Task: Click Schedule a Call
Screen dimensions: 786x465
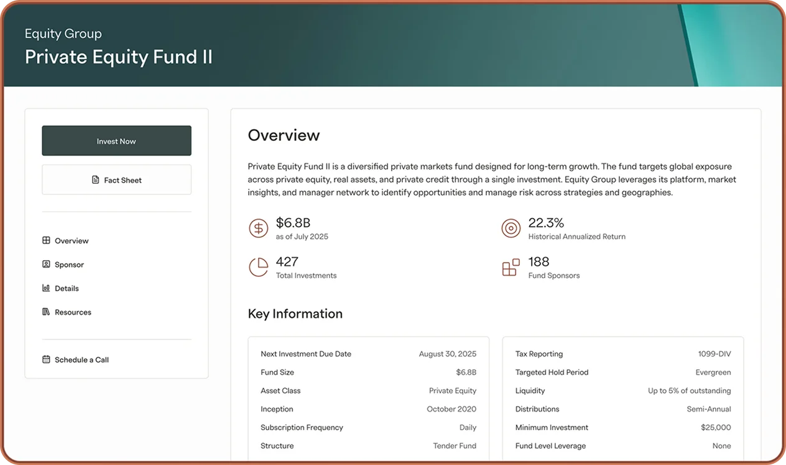Action: tap(81, 359)
